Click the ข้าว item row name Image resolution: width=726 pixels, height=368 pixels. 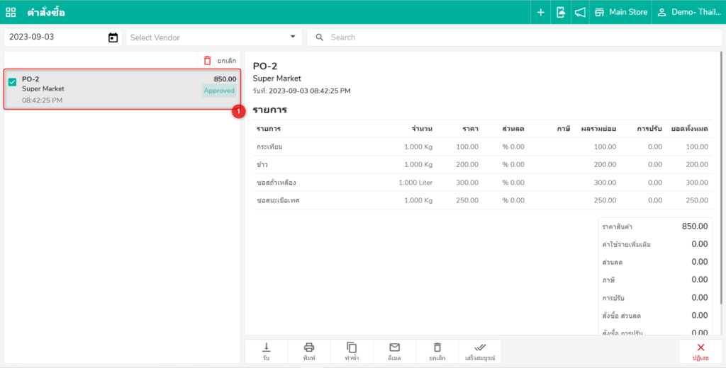click(x=262, y=165)
